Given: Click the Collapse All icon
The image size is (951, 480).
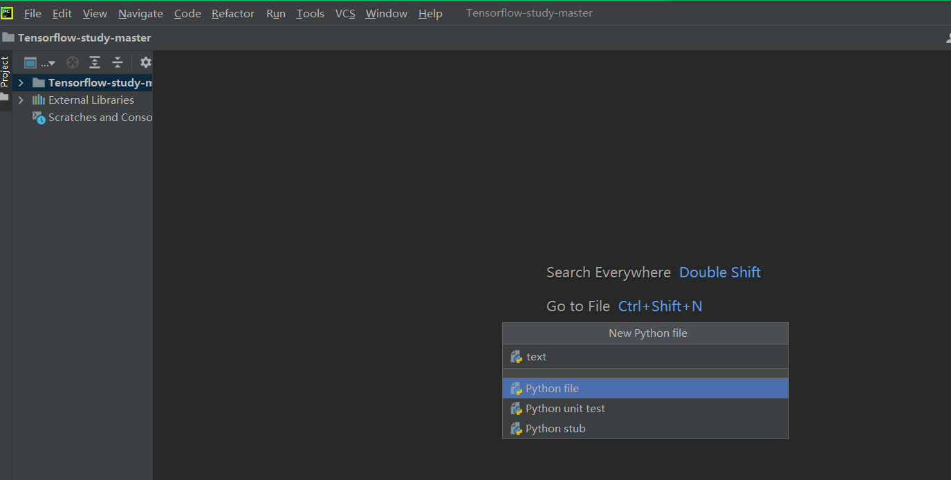Looking at the screenshot, I should (x=118, y=62).
